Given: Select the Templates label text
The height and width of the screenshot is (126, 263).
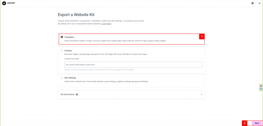Looking at the screenshot, I should (x=69, y=37).
